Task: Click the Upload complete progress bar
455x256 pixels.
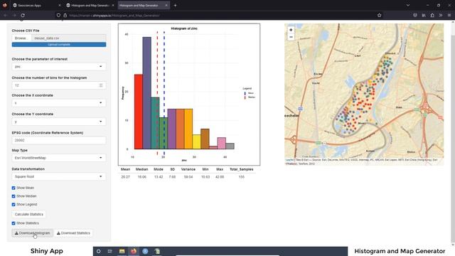Action: (x=59, y=45)
